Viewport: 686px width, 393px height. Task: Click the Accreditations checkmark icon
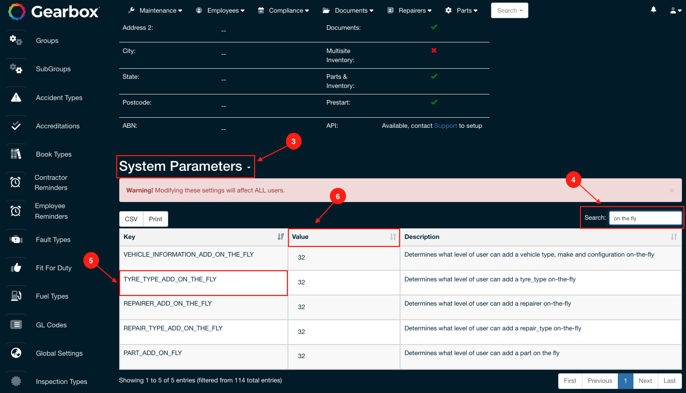[x=16, y=126]
